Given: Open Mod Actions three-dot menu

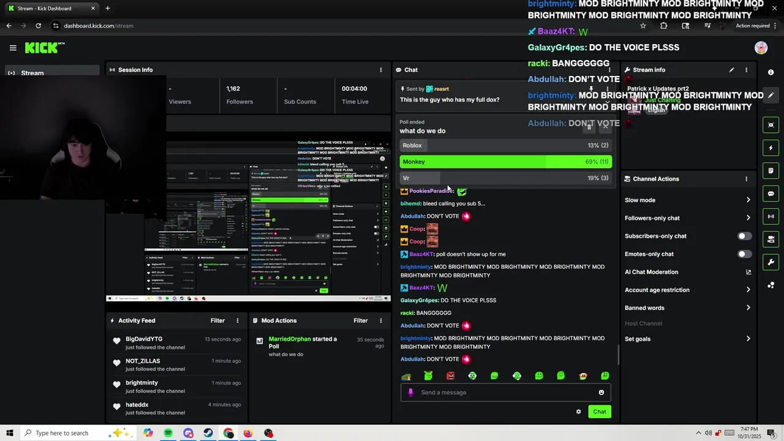Looking at the screenshot, I should pyautogui.click(x=380, y=320).
